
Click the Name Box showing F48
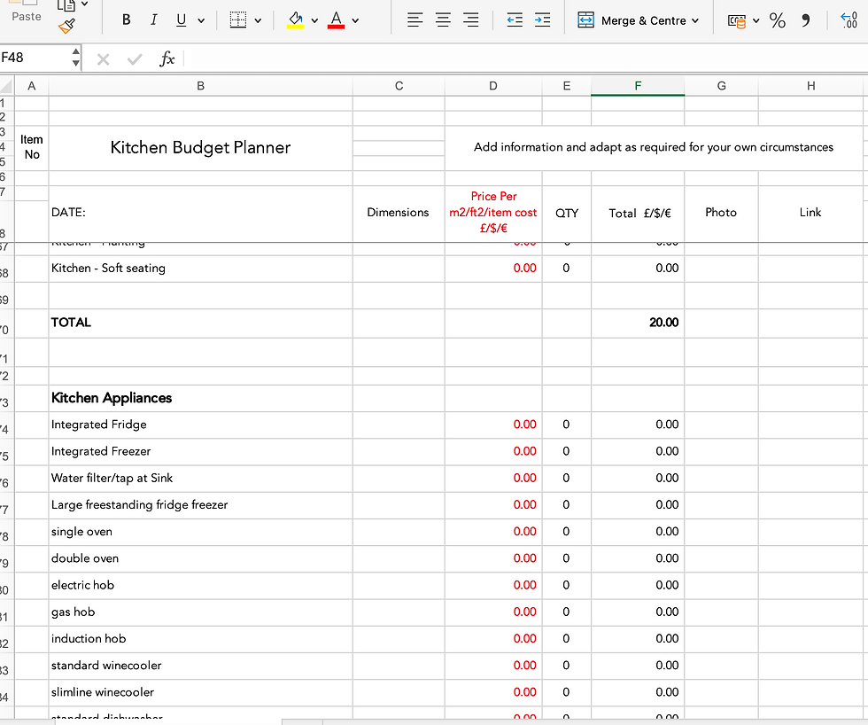35,58
